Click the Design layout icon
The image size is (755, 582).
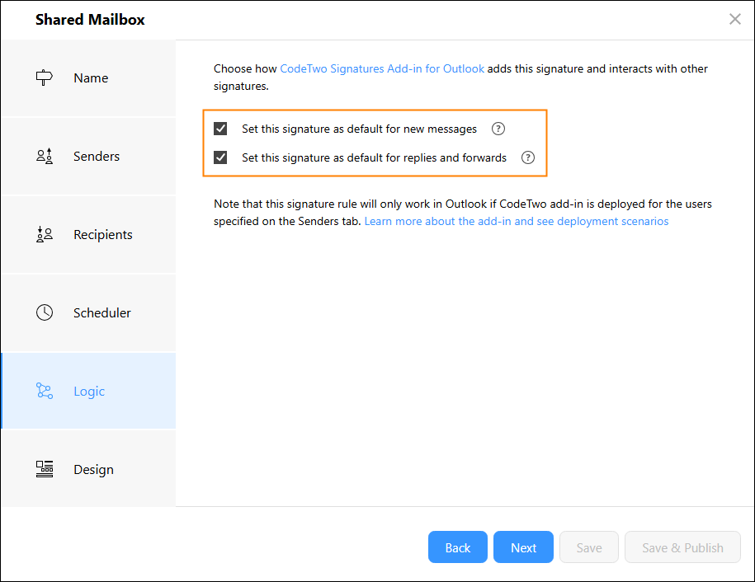point(45,469)
